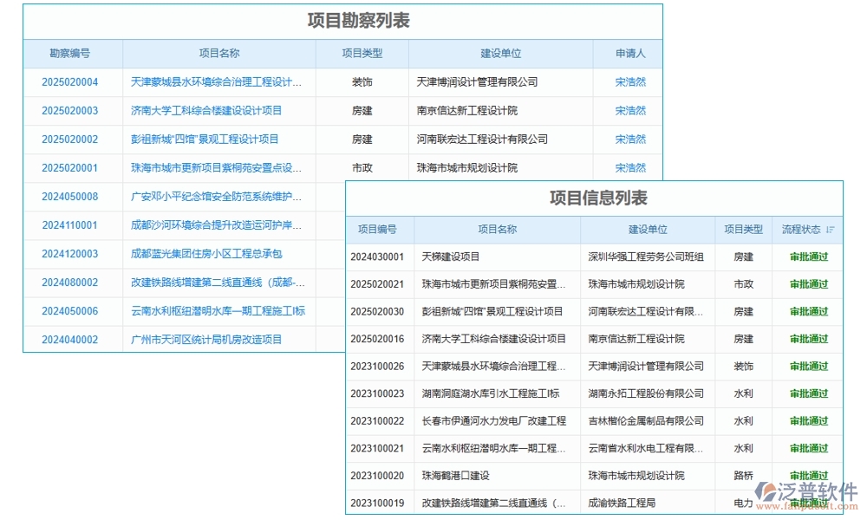Image resolution: width=867 pixels, height=520 pixels.
Task: View applicant 宋浩然 for project 2025020003
Action: click(629, 110)
